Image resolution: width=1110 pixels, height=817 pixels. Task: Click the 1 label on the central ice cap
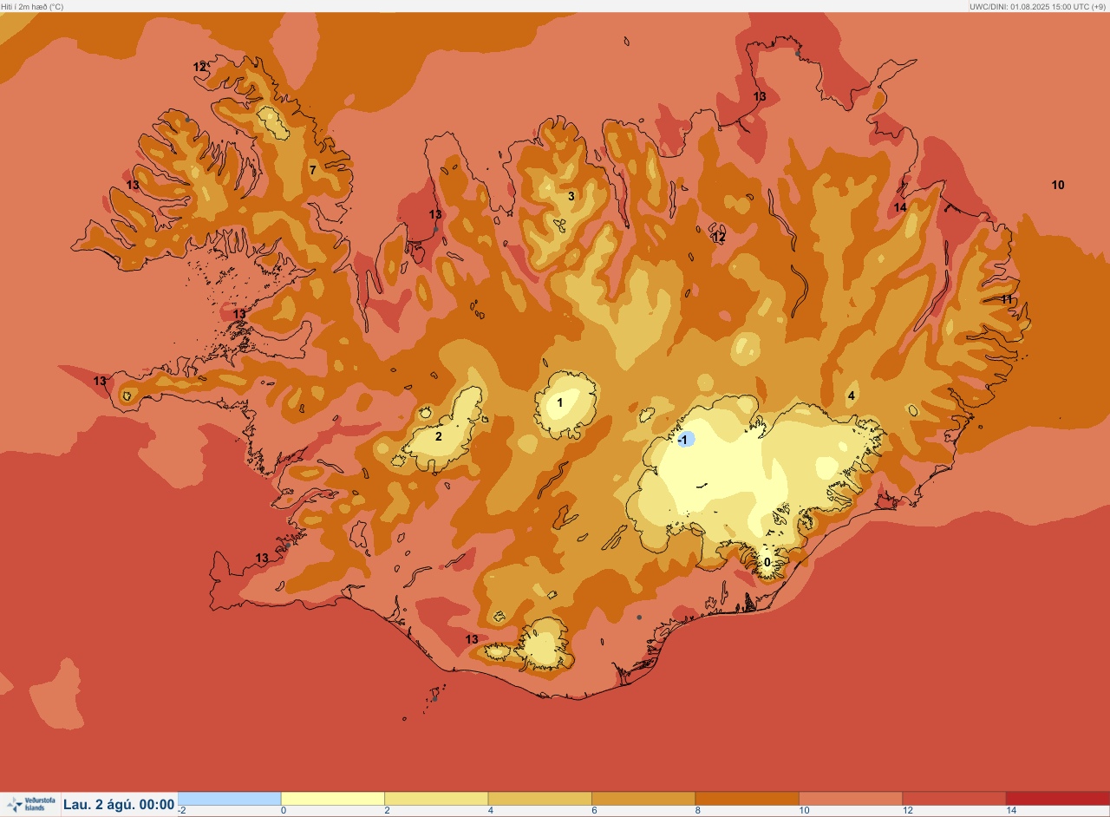click(560, 402)
